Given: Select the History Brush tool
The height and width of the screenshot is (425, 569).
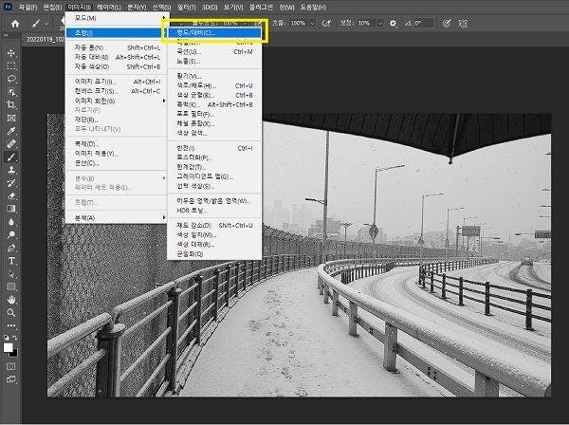Looking at the screenshot, I should click(11, 182).
